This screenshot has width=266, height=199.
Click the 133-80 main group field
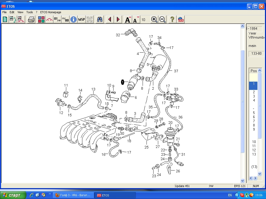click(x=256, y=54)
